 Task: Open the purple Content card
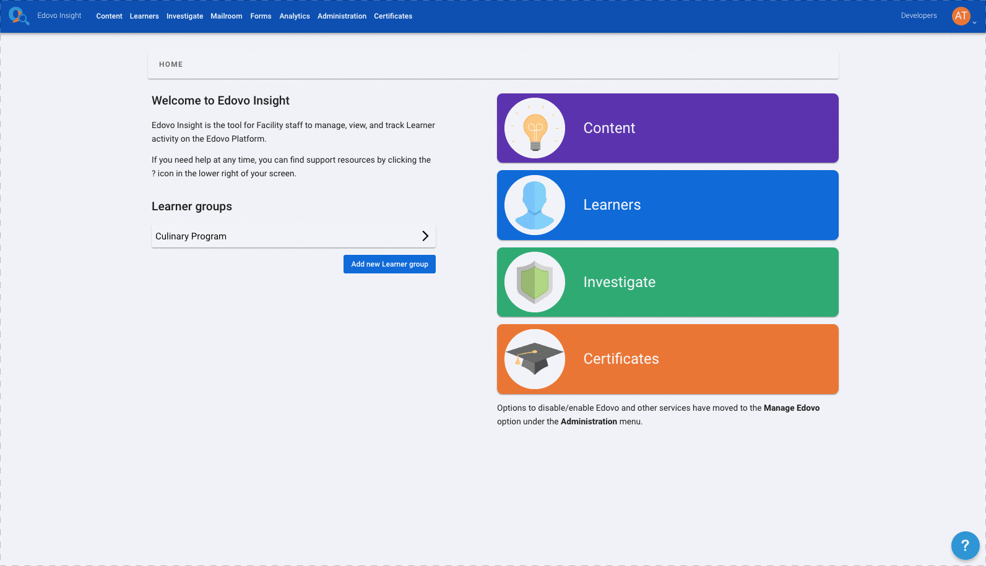(667, 128)
